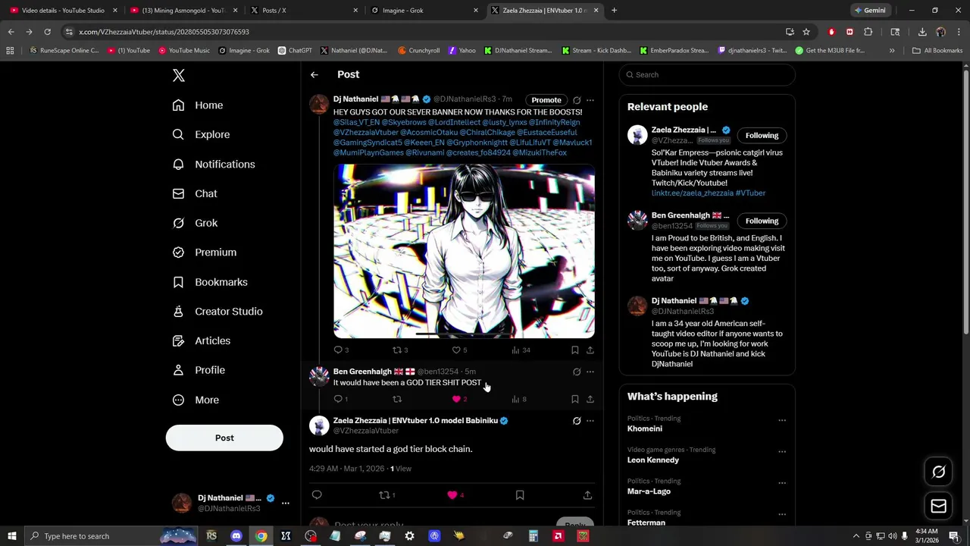This screenshot has height=546, width=970.
Task: Open more options for Leon Kennedy trend
Action: [x=782, y=451]
